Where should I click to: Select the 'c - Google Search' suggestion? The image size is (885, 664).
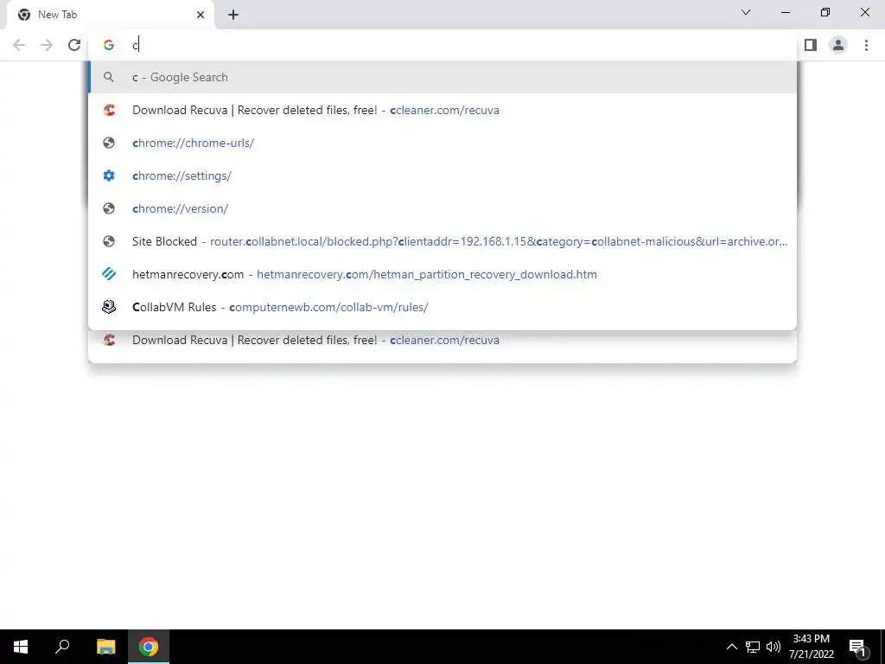(442, 77)
